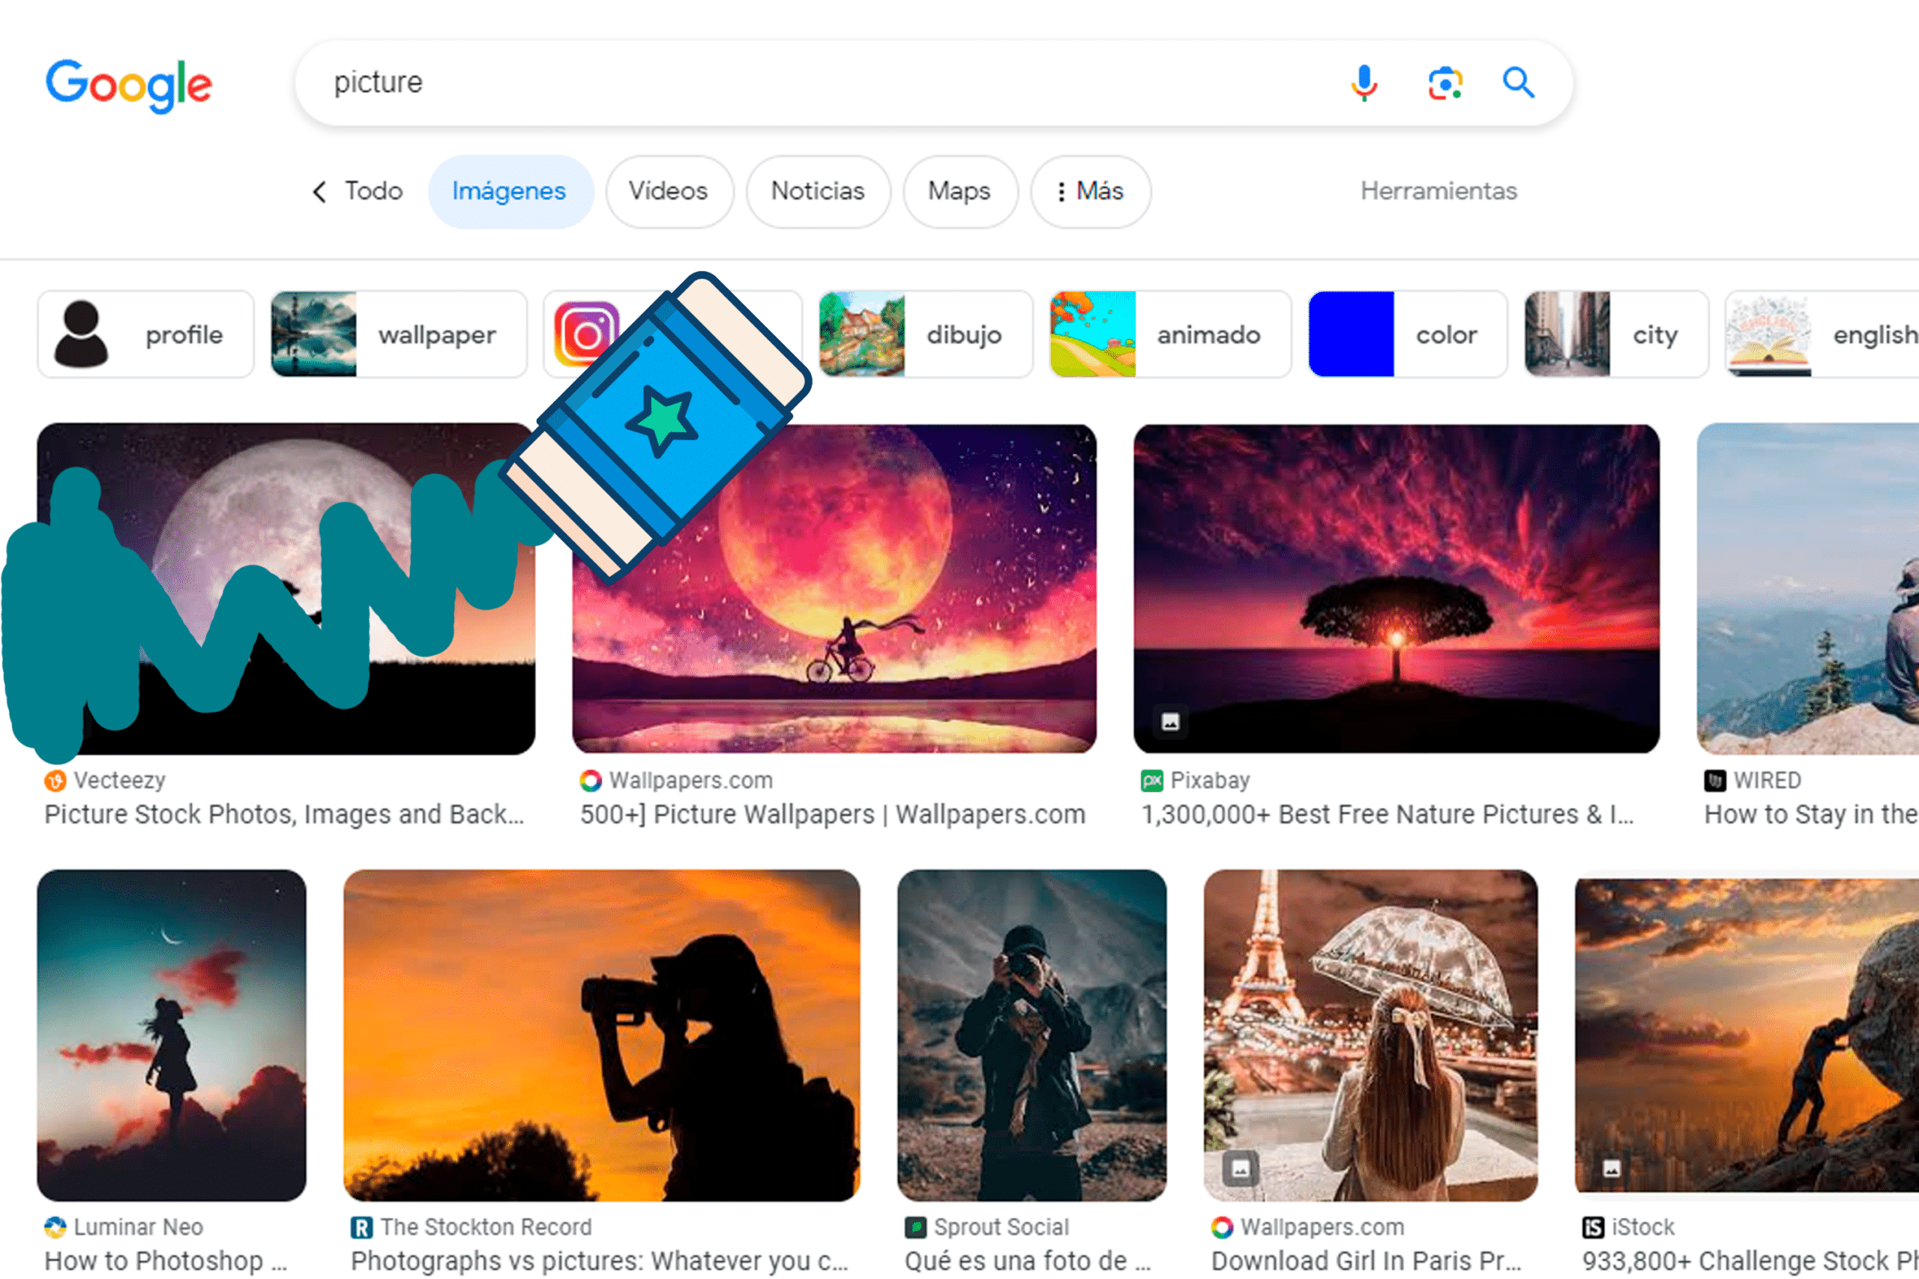1919x1279 pixels.
Task: Click the iStock source name
Action: 1643,1227
